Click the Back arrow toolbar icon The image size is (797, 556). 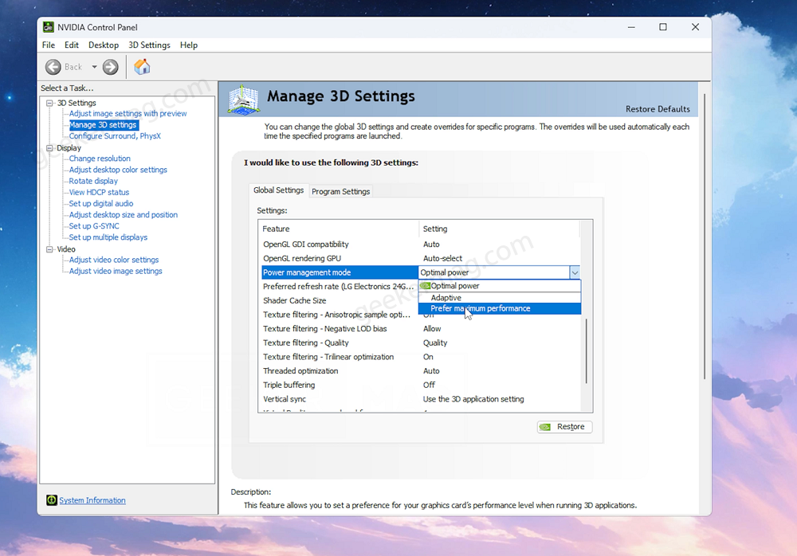click(53, 67)
